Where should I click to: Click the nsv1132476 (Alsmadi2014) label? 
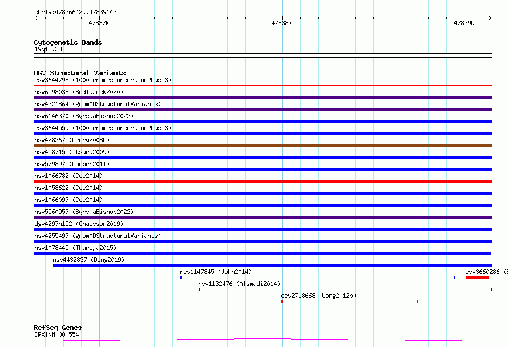tap(239, 284)
